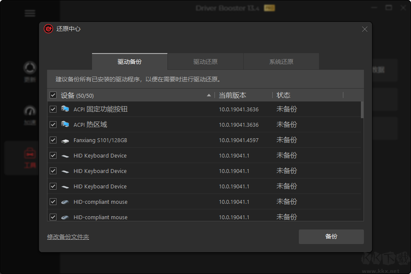Viewport: 411px width, 274px height.
Task: Click the Restore Center red logo icon
Action: coord(48,29)
